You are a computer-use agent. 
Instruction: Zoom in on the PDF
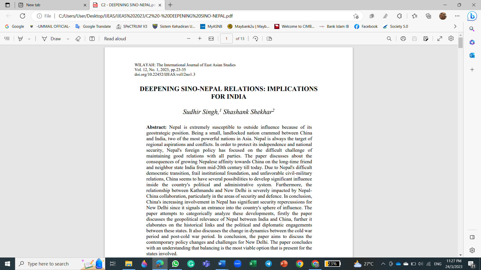[x=200, y=38]
